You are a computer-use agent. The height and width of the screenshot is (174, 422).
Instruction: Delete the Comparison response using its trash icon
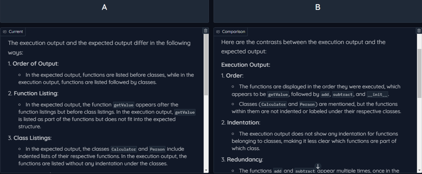(x=419, y=31)
